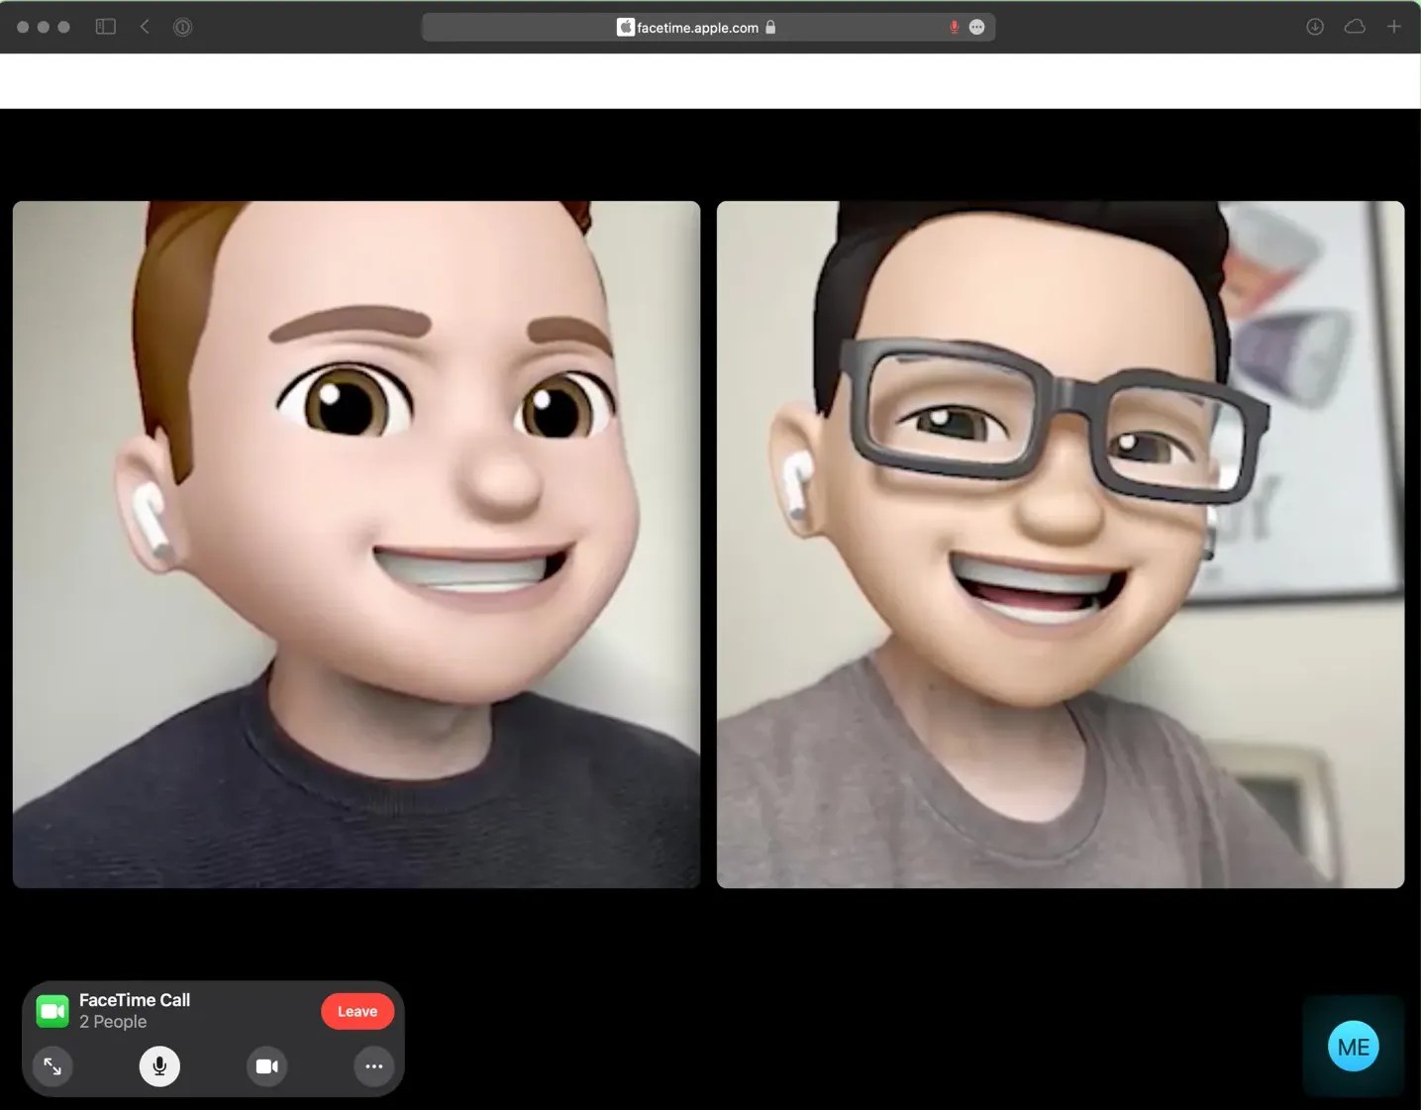Open the website settings ellipsis in address bar
This screenshot has height=1110, width=1421.
pyautogui.click(x=977, y=27)
